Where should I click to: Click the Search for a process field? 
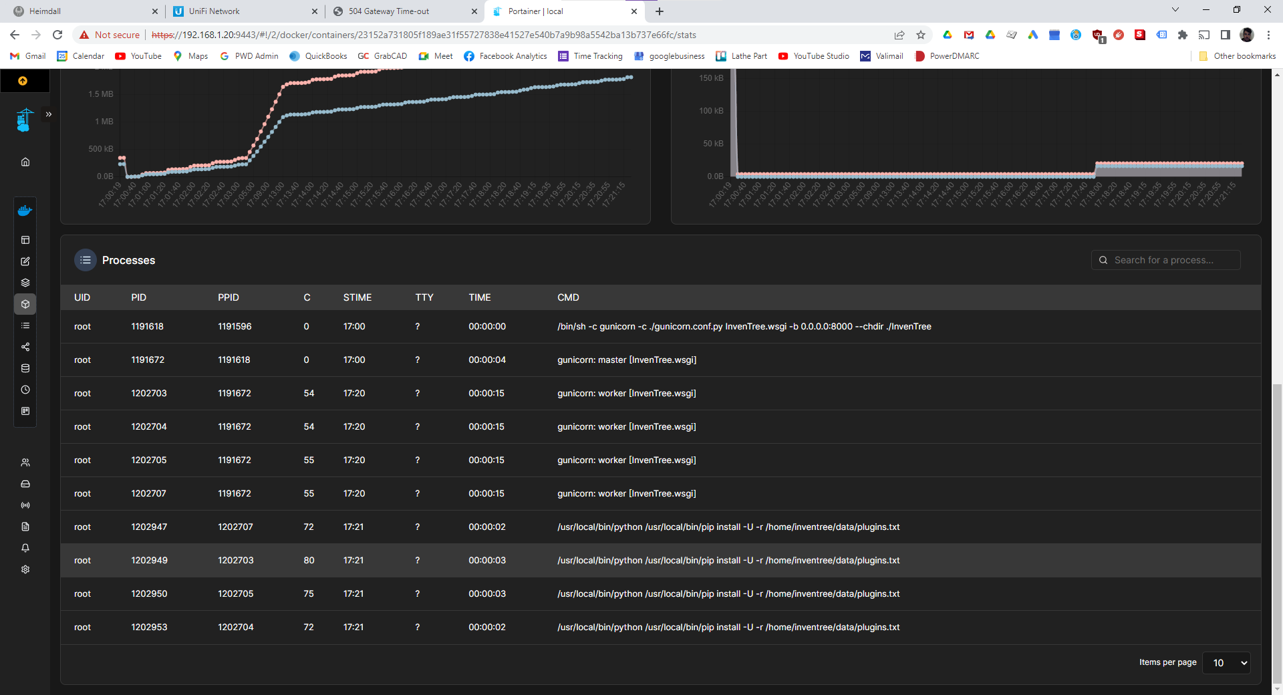(1166, 259)
